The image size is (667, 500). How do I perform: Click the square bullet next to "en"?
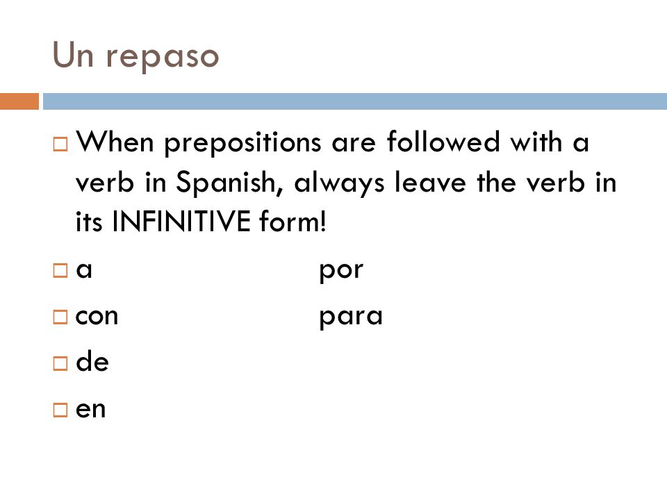pos(60,410)
